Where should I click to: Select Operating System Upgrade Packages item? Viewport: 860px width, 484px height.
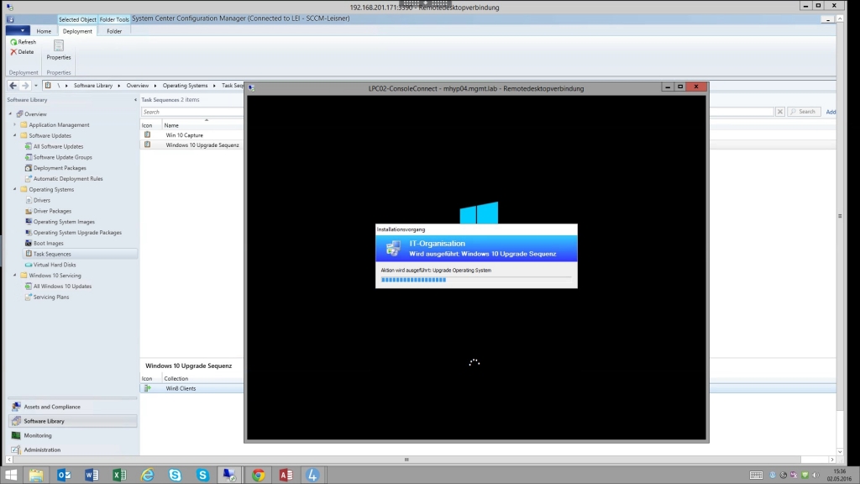click(73, 232)
